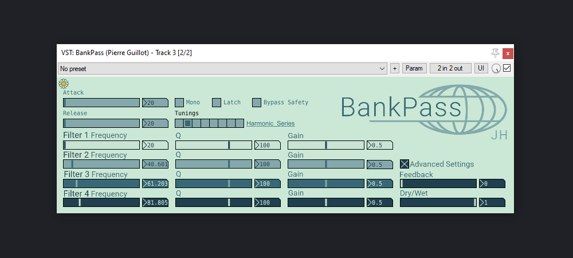The image size is (573, 258).
Task: Select the second Tunings radio cell
Action: coord(187,123)
